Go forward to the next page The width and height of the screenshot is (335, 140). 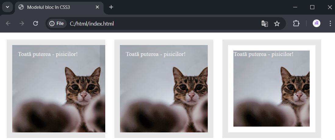(22, 23)
